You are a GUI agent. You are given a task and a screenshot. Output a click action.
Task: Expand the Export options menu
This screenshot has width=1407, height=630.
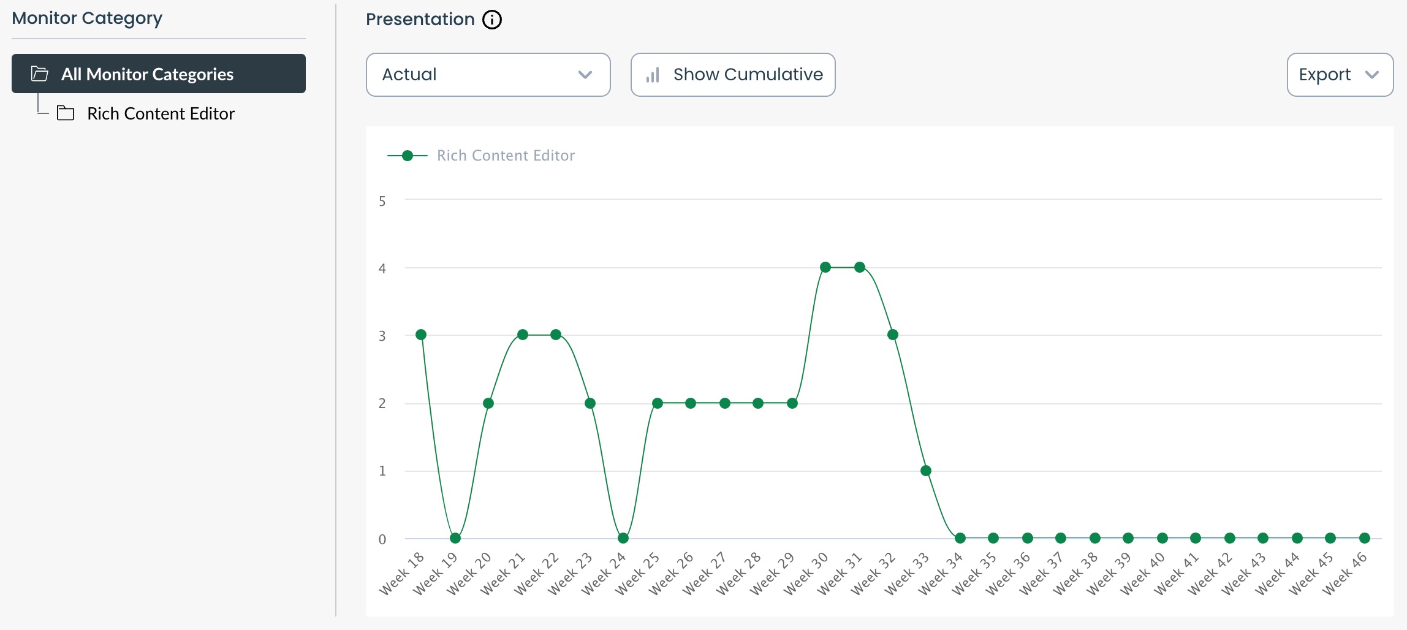click(1340, 74)
